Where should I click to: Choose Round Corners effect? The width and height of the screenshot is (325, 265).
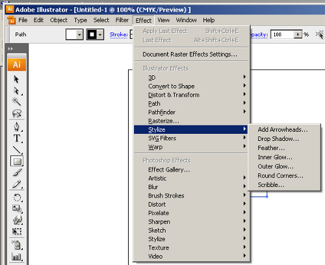click(x=284, y=176)
